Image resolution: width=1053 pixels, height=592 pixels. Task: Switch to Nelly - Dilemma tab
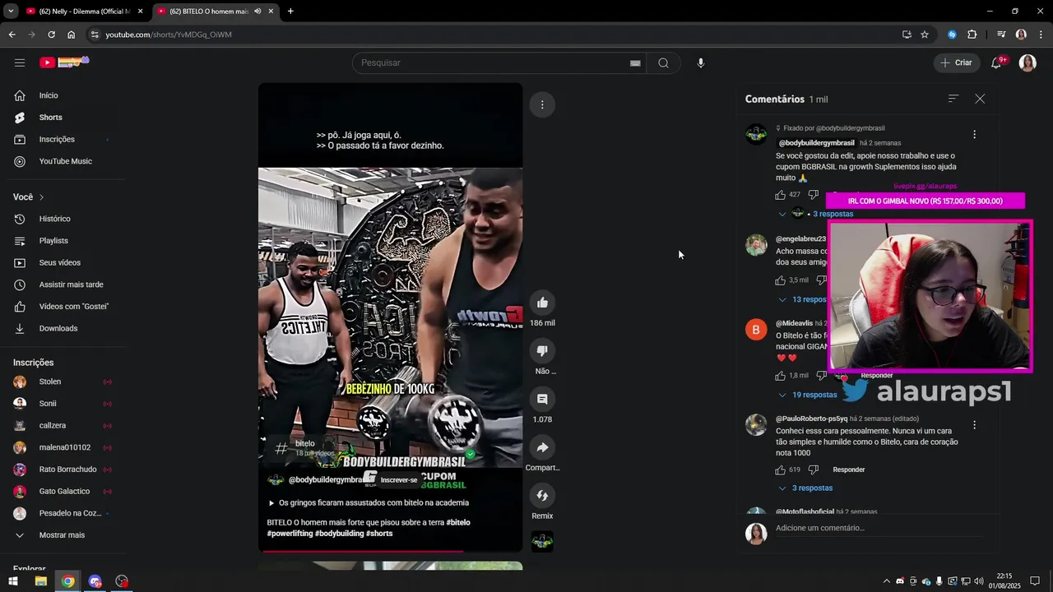click(84, 12)
